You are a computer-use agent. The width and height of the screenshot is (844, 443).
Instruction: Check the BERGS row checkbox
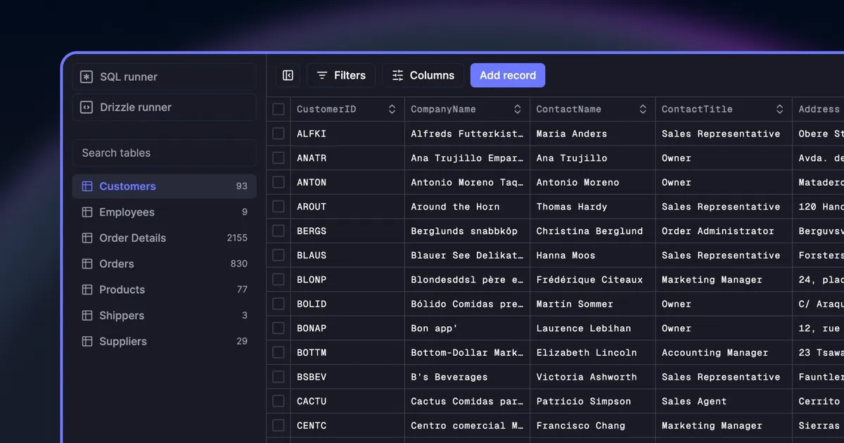click(x=279, y=231)
